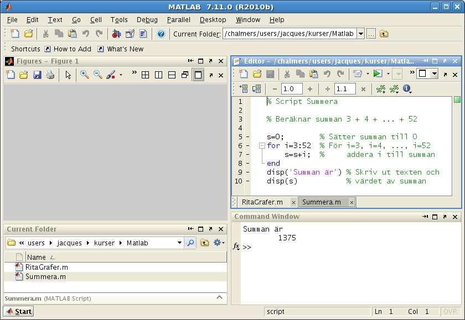Select the Edit Plot arrow tool
465x320 pixels.
68,75
